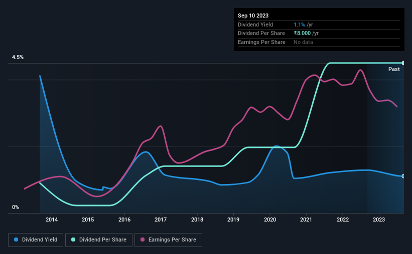Click the 4.5% y-axis label
Viewport: 412px width, 254px height.
[x=18, y=57]
